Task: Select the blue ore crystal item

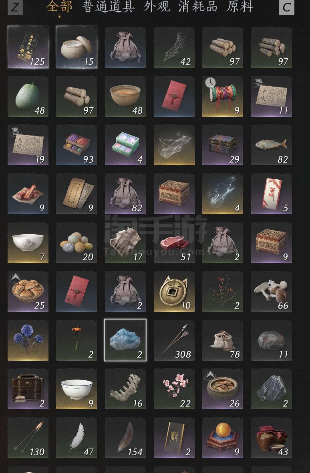Action: click(125, 340)
